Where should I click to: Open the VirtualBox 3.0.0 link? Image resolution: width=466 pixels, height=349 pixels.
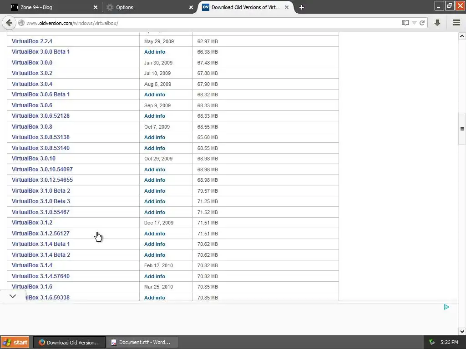pyautogui.click(x=32, y=63)
